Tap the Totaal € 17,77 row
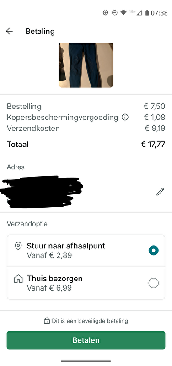The width and height of the screenshot is (172, 366). (x=86, y=145)
